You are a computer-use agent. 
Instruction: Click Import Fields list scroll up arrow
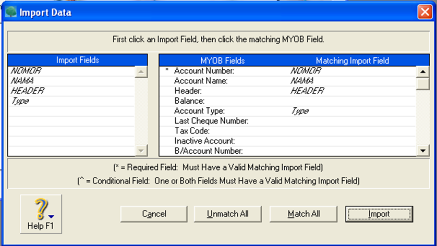coord(141,72)
